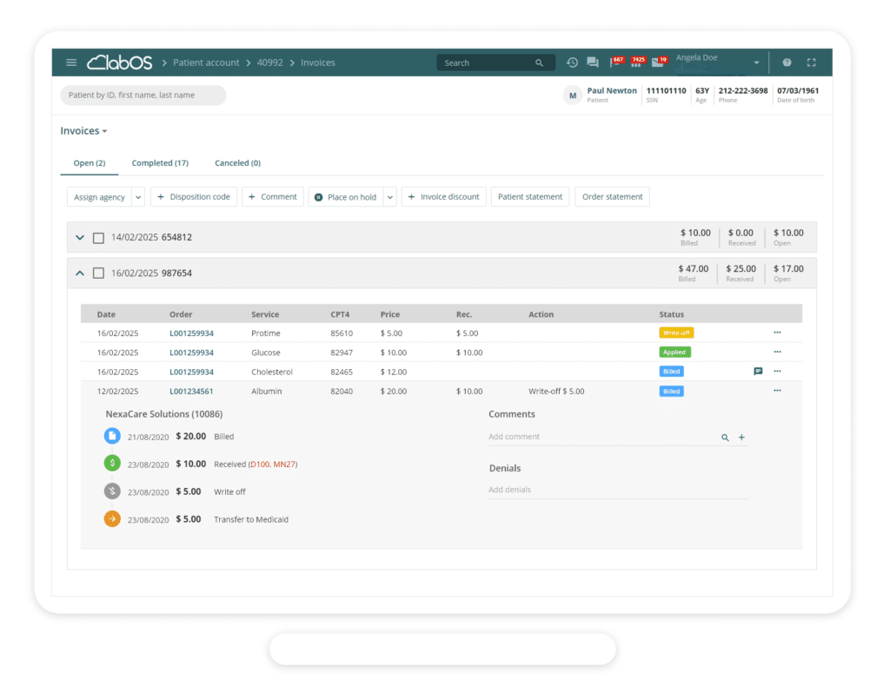Switch to the Canceled (0) tab
The image size is (890, 692).
[x=236, y=162]
